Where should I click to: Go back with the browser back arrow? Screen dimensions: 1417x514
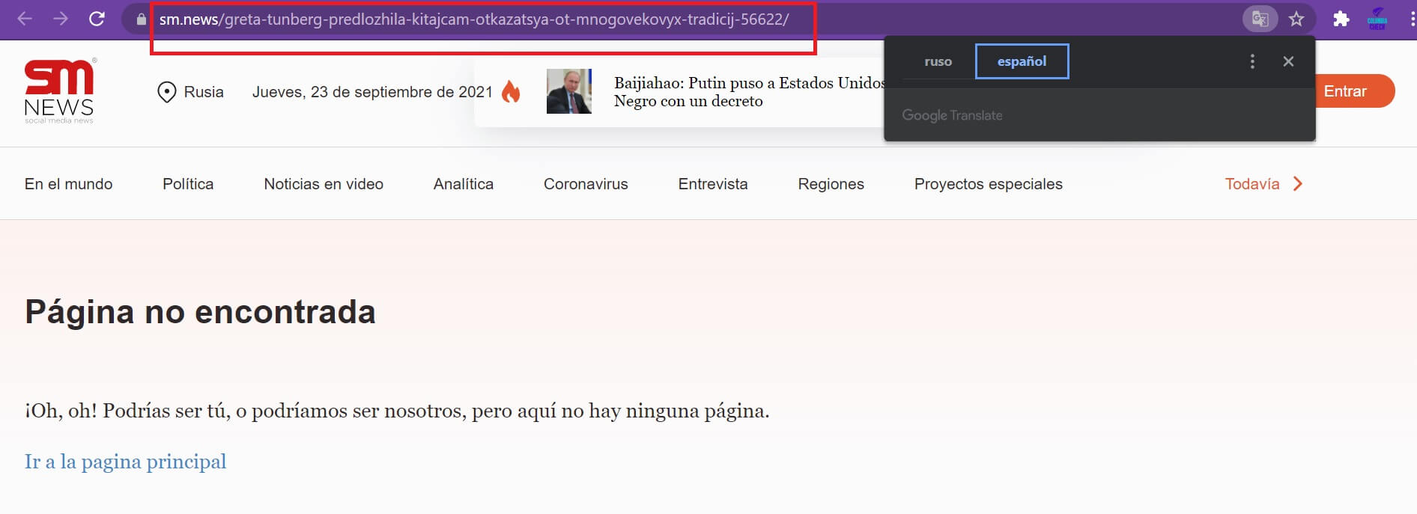[x=25, y=19]
